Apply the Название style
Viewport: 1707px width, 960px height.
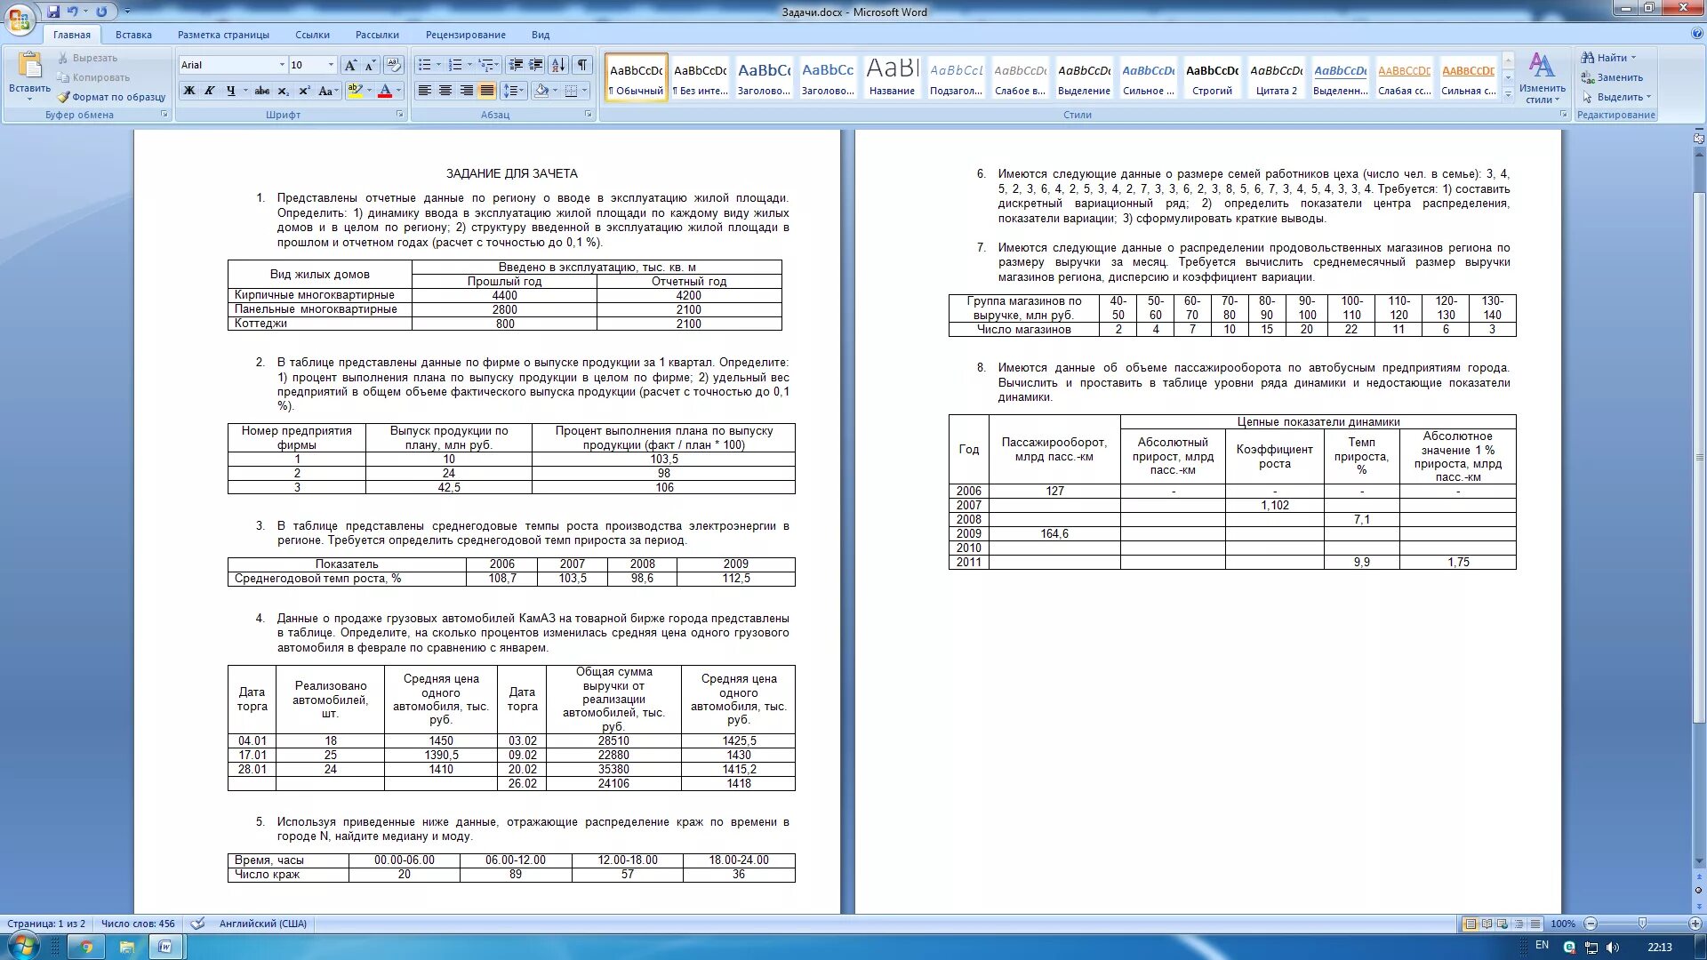(892, 77)
